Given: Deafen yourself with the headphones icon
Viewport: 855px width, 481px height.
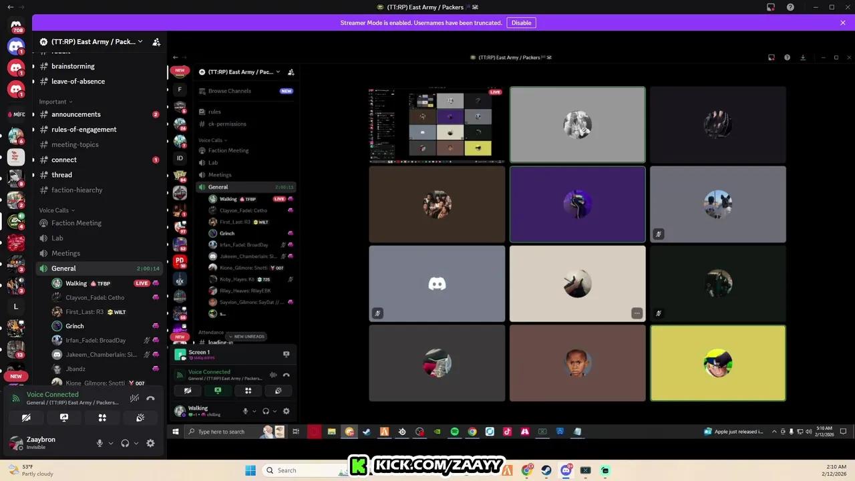Looking at the screenshot, I should 124,443.
